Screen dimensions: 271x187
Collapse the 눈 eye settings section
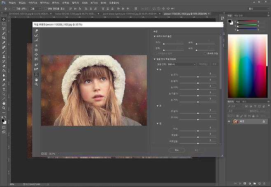click(157, 69)
